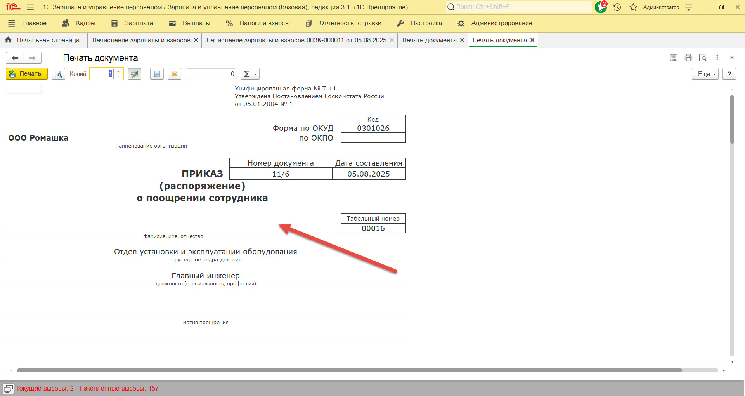The width and height of the screenshot is (745, 396).
Task: Open the hamburger functions menu
Action: pos(30,7)
